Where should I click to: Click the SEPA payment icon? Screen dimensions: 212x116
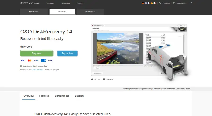pyautogui.click(x=50, y=61)
